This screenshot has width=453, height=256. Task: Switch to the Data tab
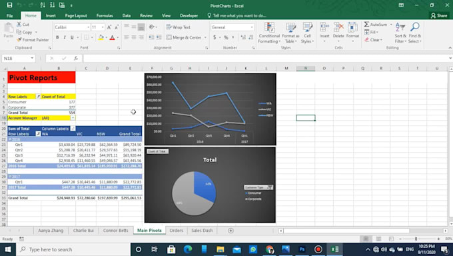[x=127, y=15]
